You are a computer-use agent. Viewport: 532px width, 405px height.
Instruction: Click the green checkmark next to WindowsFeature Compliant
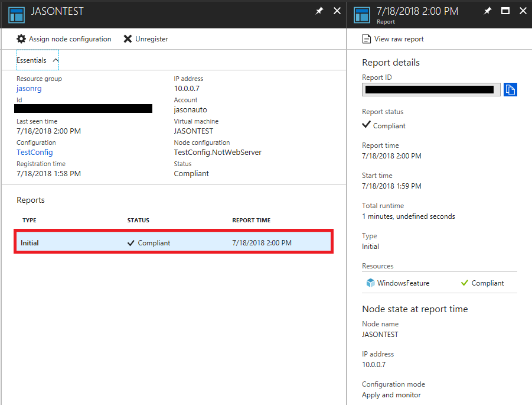465,283
